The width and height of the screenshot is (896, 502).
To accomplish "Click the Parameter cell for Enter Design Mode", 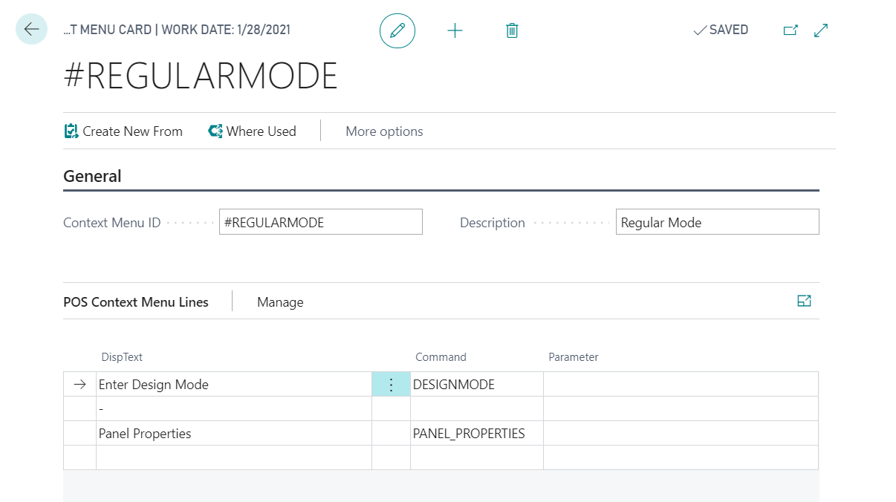I will [680, 385].
